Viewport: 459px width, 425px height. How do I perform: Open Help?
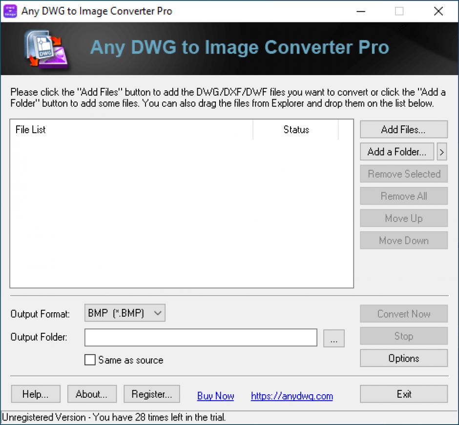36,394
